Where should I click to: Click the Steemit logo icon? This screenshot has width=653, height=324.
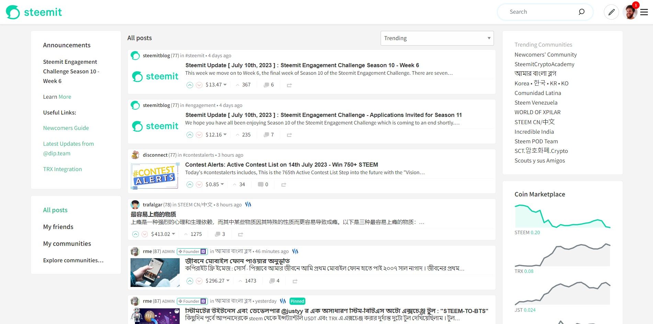point(13,11)
